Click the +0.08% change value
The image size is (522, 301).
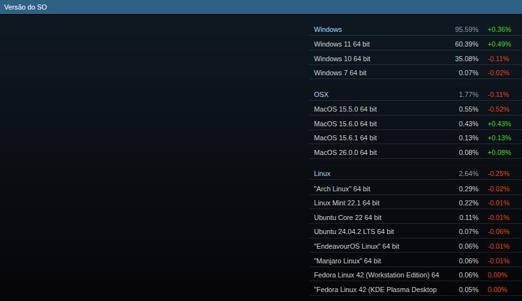499,152
